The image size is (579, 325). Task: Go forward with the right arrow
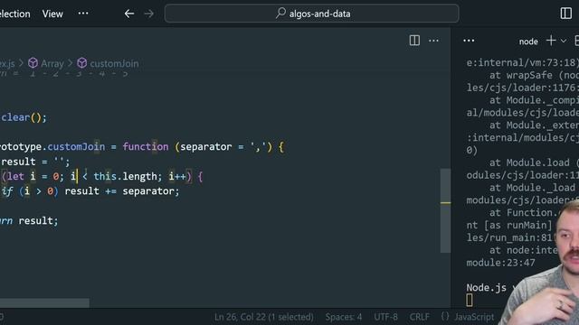click(x=148, y=14)
